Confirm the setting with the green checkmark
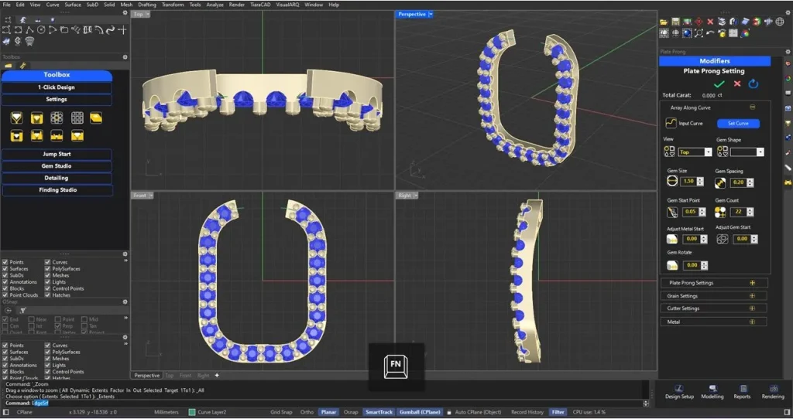The image size is (793, 419). click(x=719, y=83)
